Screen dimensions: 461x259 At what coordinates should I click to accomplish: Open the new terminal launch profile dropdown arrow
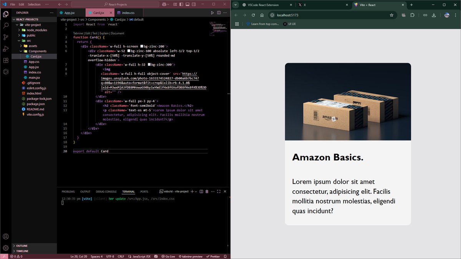(196, 191)
